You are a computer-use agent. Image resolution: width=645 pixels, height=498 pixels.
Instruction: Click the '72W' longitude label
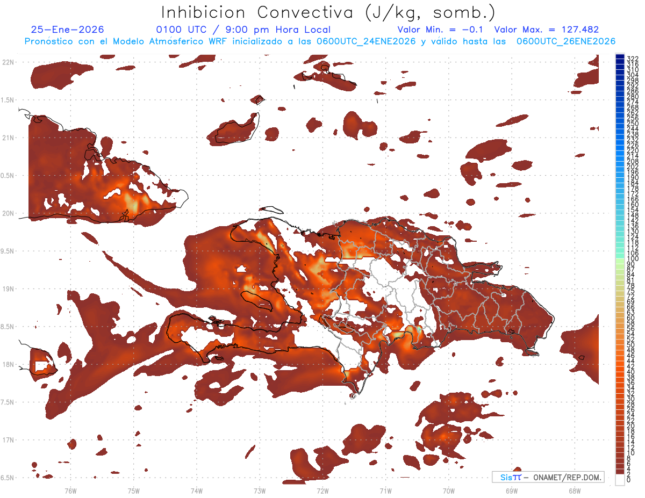coord(322,490)
